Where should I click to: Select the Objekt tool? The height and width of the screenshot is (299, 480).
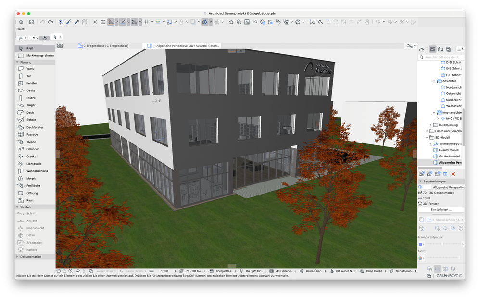coord(35,156)
